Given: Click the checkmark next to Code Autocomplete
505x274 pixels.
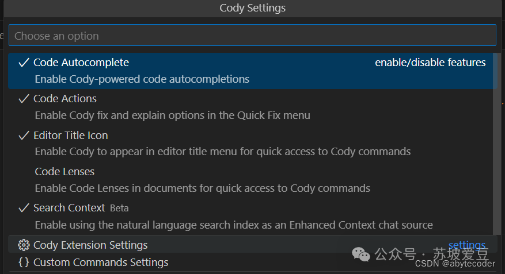Looking at the screenshot, I should coord(24,63).
